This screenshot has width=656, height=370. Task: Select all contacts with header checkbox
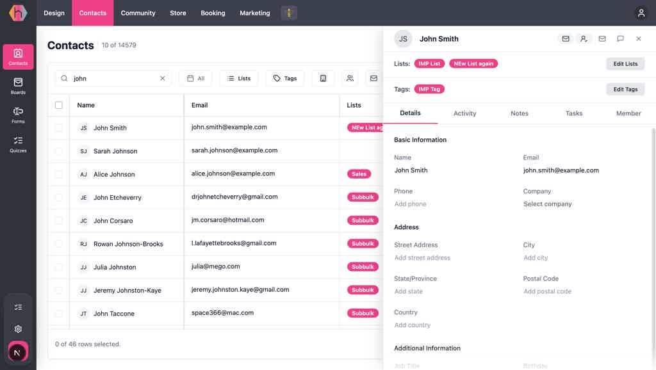[58, 105]
